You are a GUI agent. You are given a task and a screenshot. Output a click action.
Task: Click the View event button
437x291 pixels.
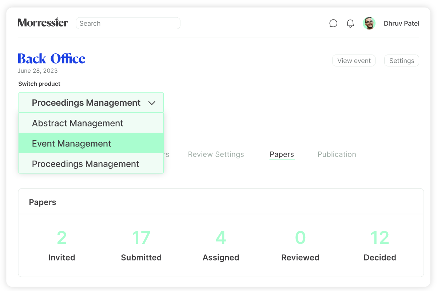pyautogui.click(x=354, y=61)
